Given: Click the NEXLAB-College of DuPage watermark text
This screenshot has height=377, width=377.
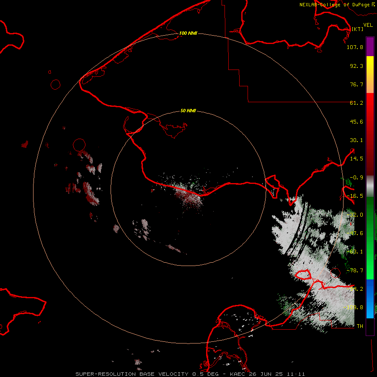Looking at the screenshot, I should 337,5.
